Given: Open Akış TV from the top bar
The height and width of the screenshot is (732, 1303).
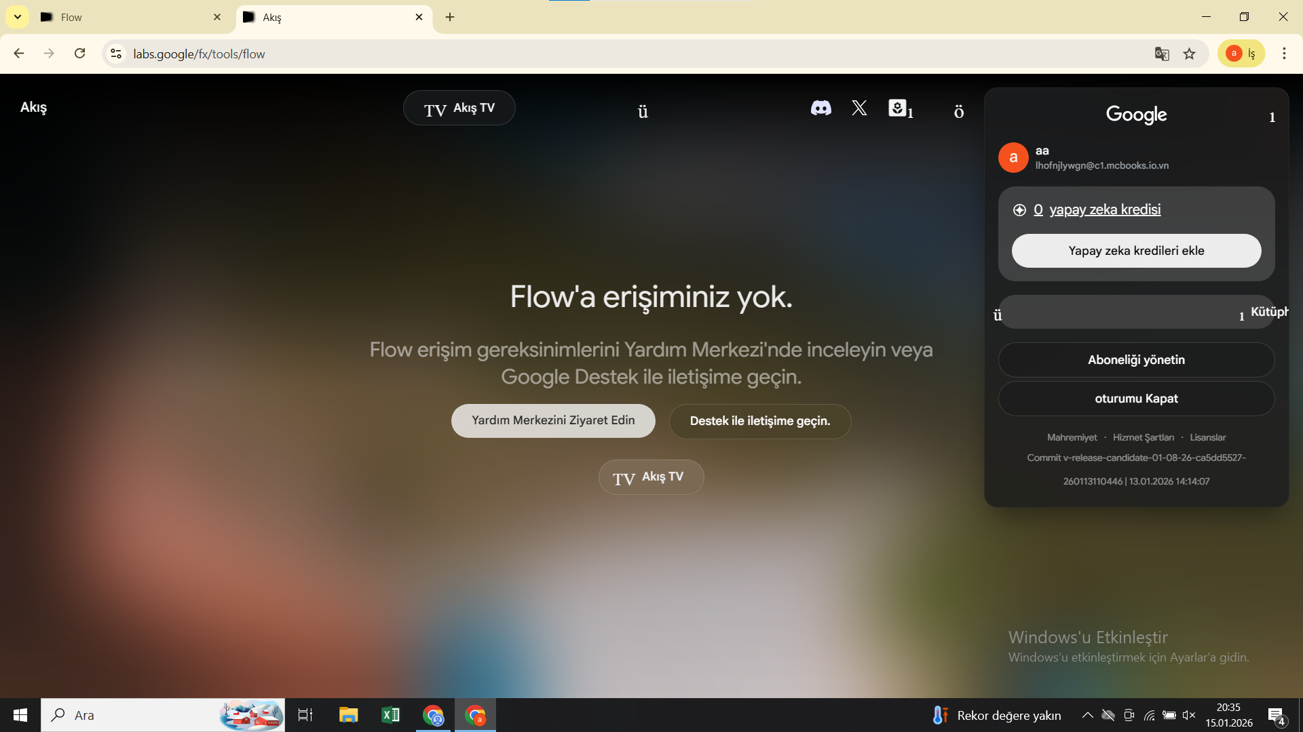Looking at the screenshot, I should pyautogui.click(x=459, y=108).
